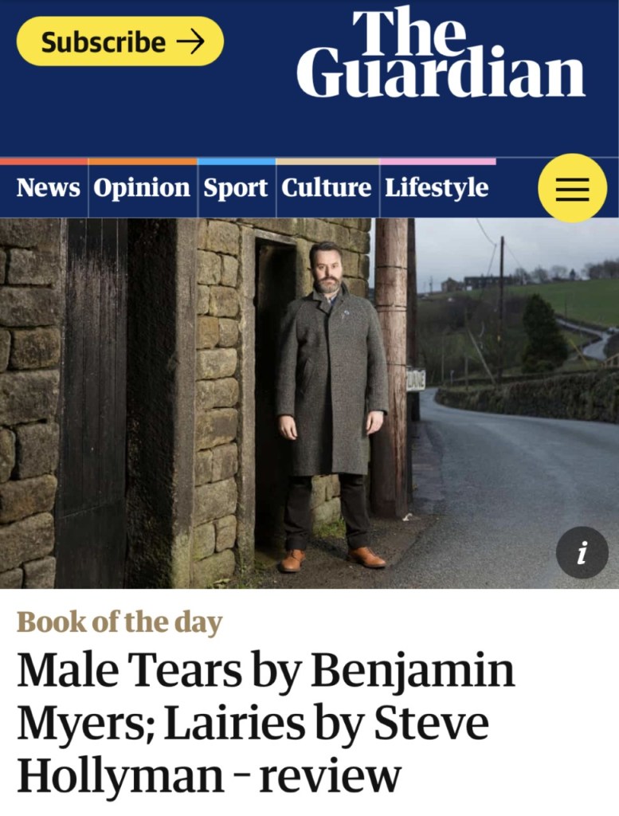Tap the image info icon
Screen dimensions: 619x816
pyautogui.click(x=582, y=552)
